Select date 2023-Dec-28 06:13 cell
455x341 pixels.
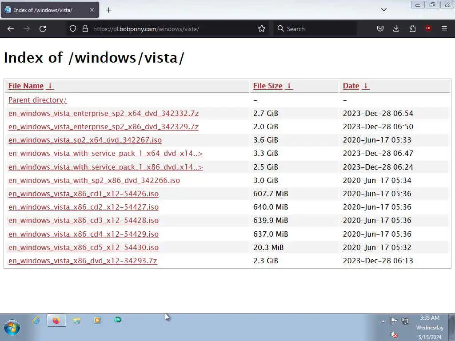tap(378, 261)
